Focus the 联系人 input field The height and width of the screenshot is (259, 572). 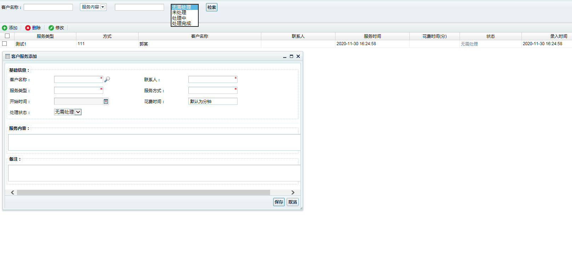[x=213, y=79]
